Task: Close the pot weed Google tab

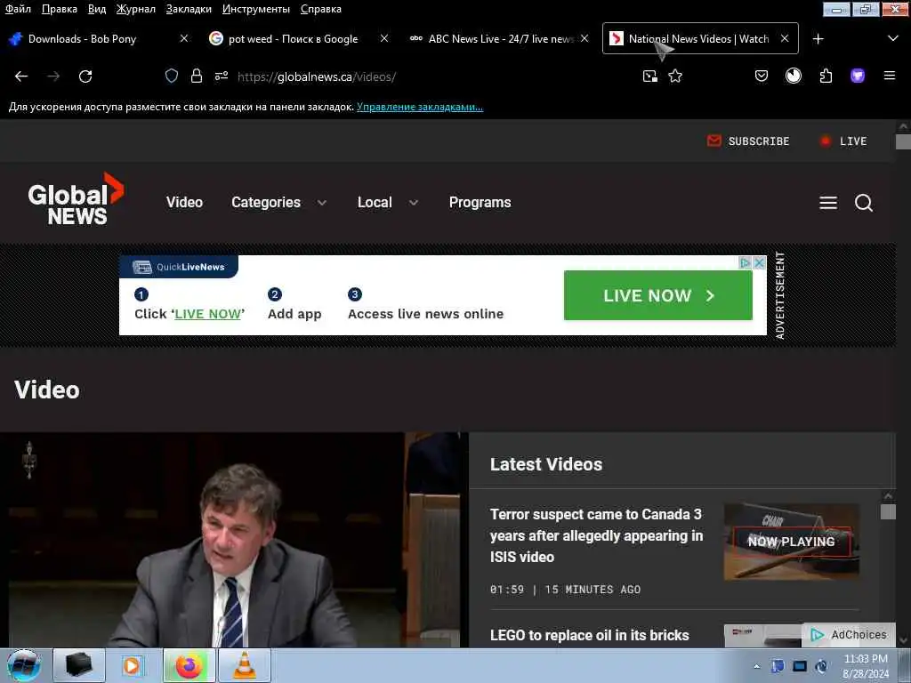Action: [384, 38]
